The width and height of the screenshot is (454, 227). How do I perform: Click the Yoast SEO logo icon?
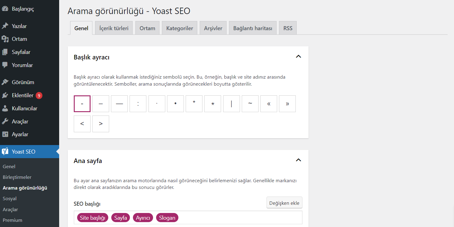(5, 151)
